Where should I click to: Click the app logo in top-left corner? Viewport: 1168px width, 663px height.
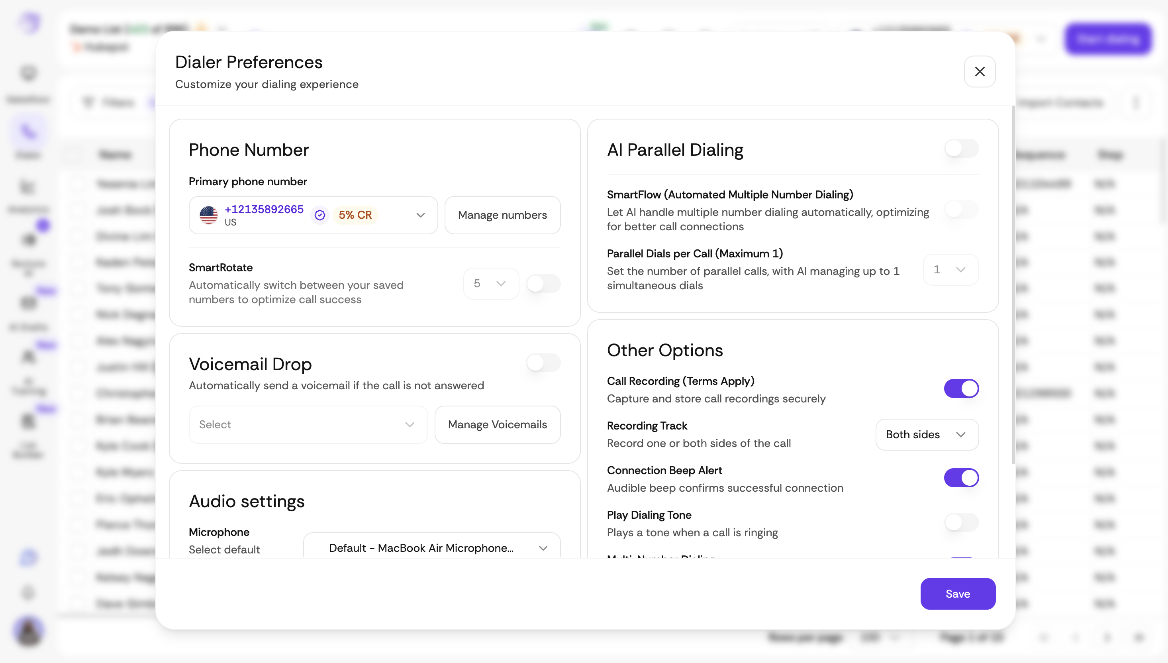(30, 23)
